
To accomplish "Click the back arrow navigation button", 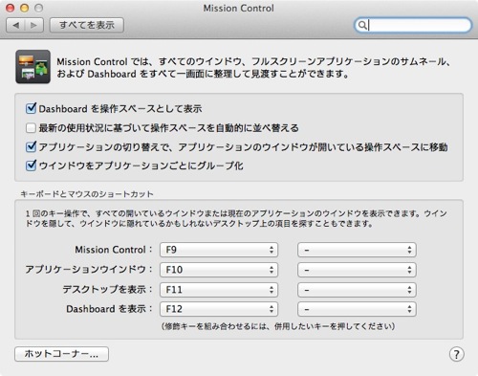I will (x=15, y=25).
